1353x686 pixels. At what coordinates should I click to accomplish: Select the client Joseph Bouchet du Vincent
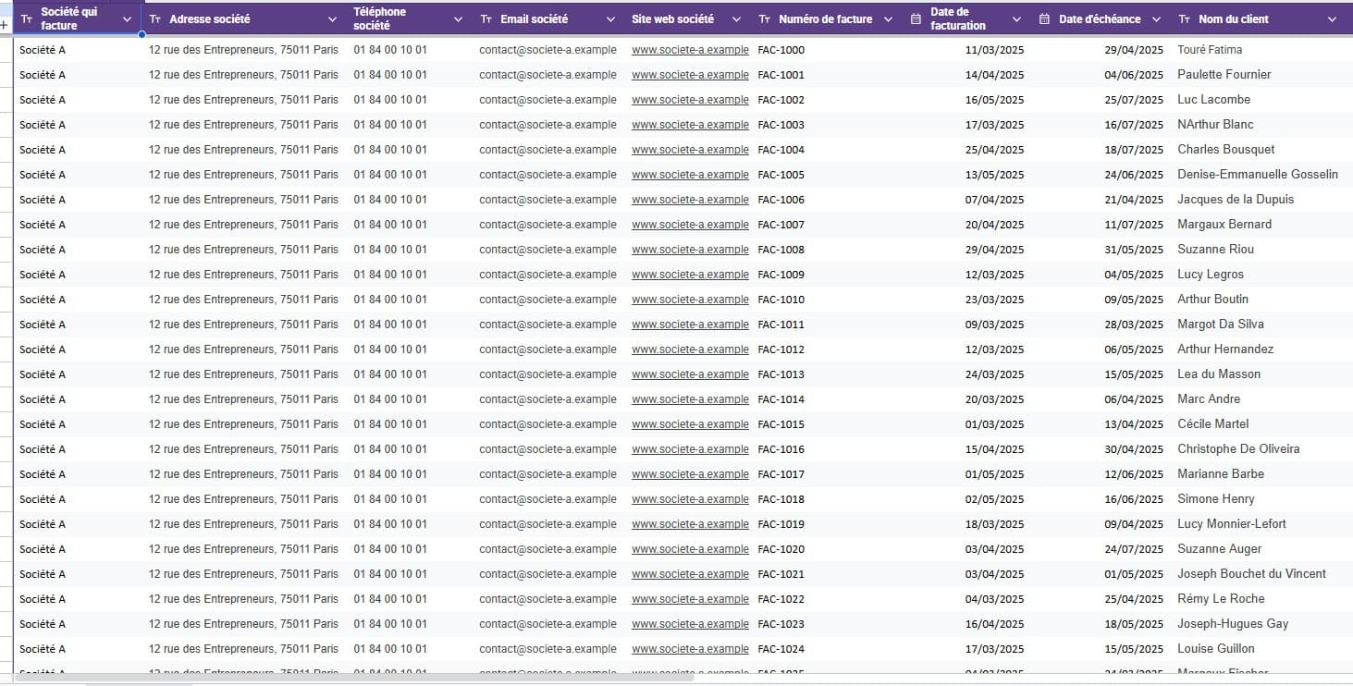pyautogui.click(x=1251, y=574)
